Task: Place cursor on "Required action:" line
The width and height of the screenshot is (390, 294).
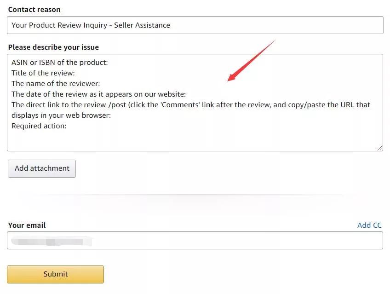Action: [x=39, y=126]
